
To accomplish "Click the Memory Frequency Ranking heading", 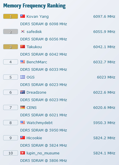I will [34, 6].
